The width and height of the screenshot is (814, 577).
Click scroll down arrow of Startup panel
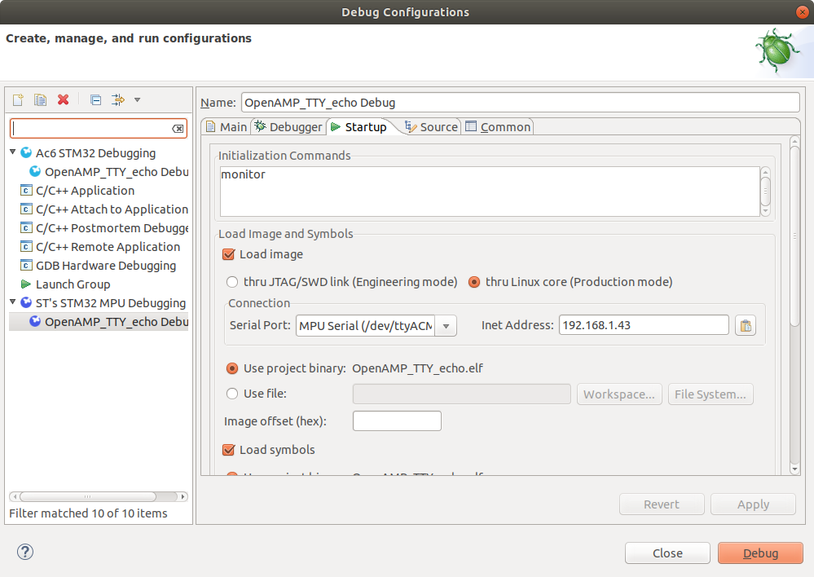tap(794, 469)
